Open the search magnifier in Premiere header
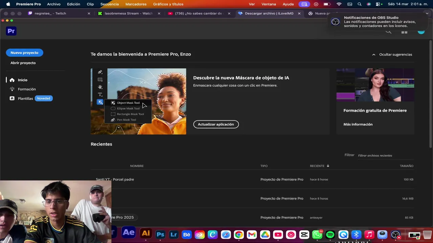 [388, 32]
